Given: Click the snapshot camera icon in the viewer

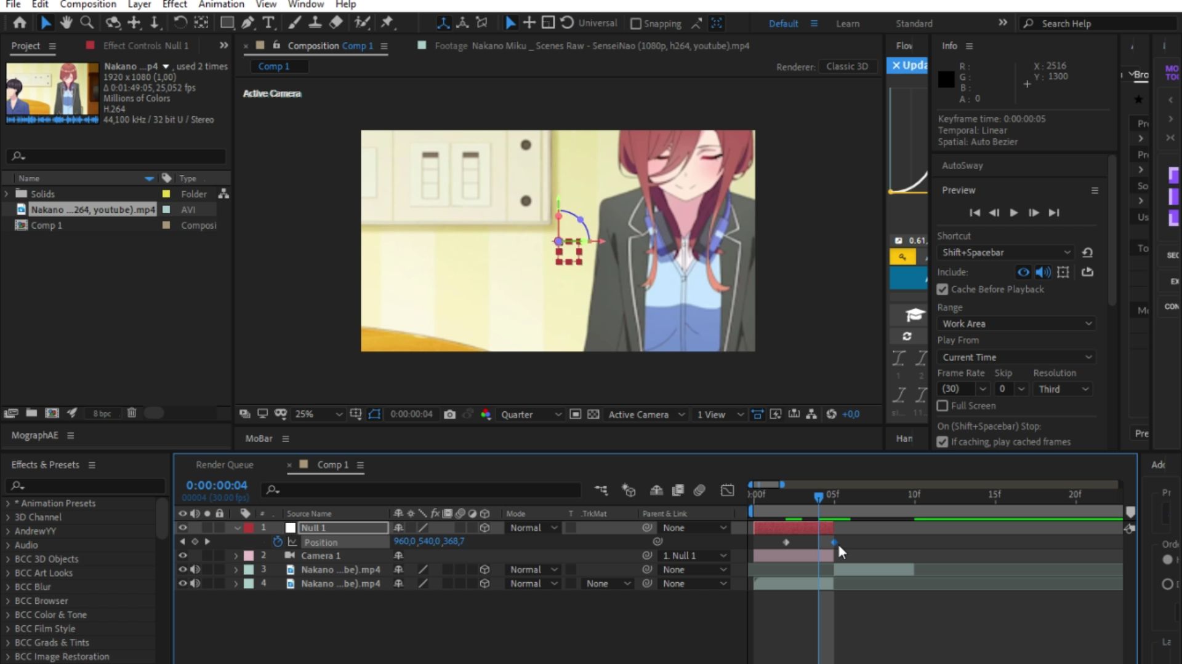Looking at the screenshot, I should tap(450, 414).
